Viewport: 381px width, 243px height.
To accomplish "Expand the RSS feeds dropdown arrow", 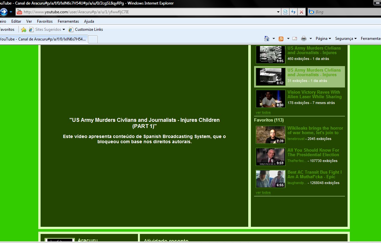I will [x=288, y=39].
